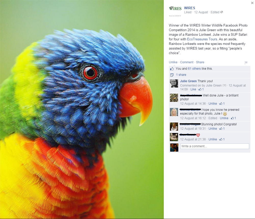The height and width of the screenshot is (219, 255).
Task: Click the Share link under the post
Action: point(200,62)
